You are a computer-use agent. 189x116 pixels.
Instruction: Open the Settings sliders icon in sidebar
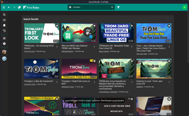[x=4, y=38]
